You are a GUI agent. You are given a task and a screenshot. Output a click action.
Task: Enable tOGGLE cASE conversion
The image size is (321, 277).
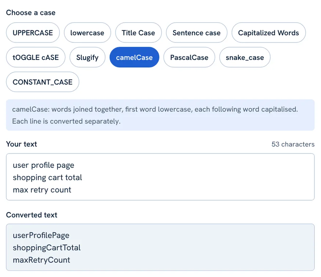click(36, 57)
